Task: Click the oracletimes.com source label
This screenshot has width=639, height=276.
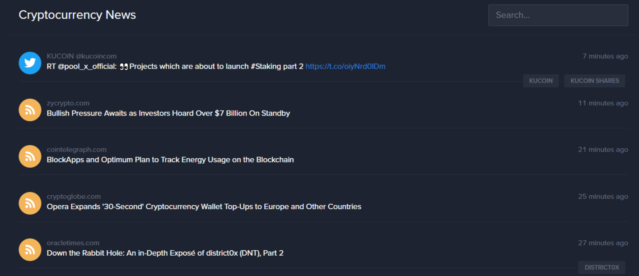Action: tap(73, 243)
